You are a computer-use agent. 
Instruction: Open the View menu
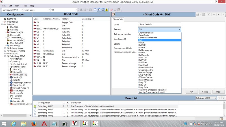17,6
